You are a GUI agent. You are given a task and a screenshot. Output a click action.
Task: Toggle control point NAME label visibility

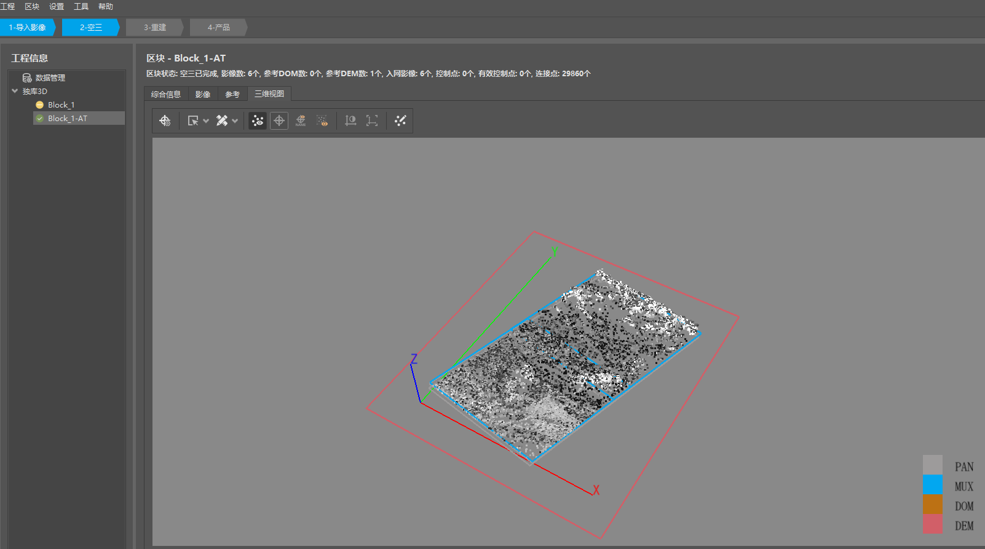[x=301, y=121]
